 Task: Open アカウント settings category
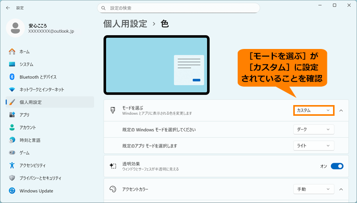50,127
